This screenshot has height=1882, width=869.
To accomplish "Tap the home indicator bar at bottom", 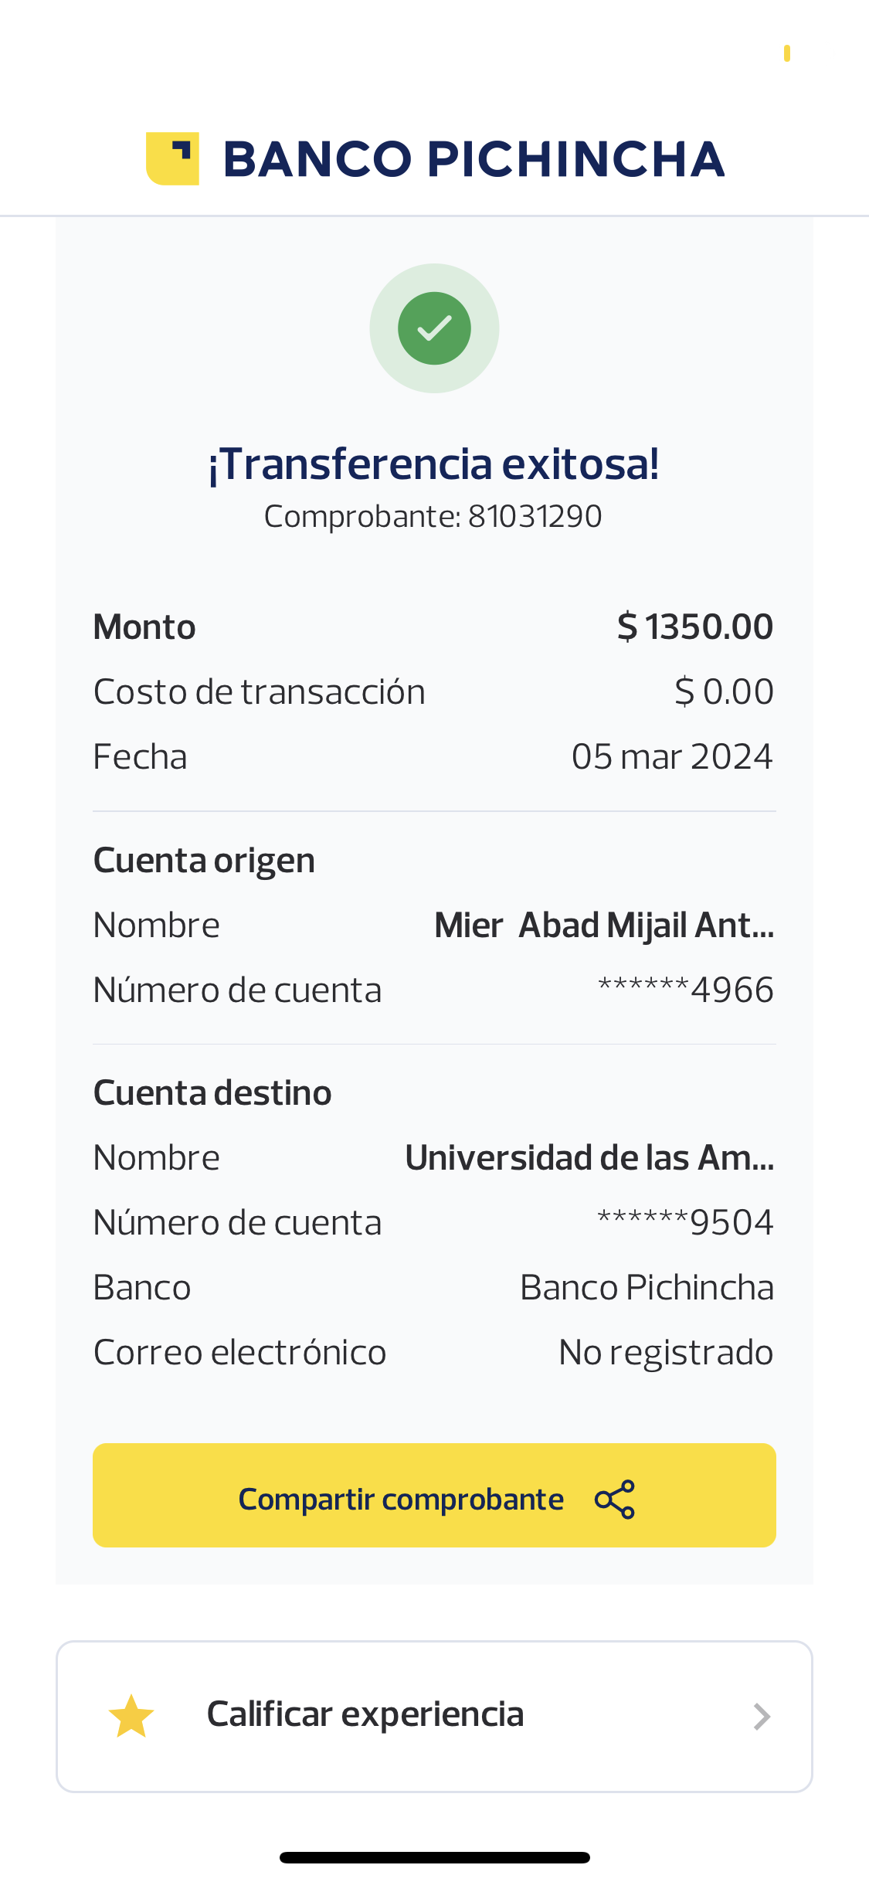I will (x=434, y=1857).
